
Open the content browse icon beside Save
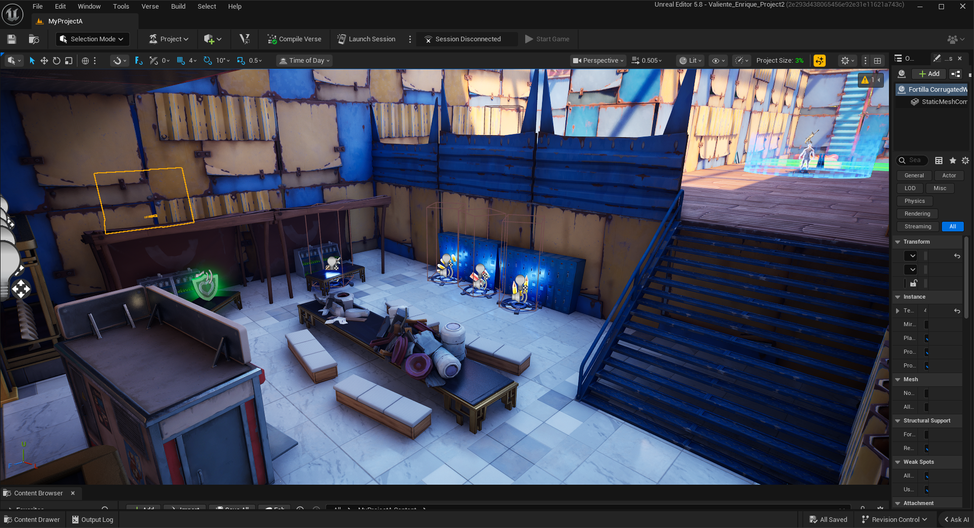coord(34,39)
